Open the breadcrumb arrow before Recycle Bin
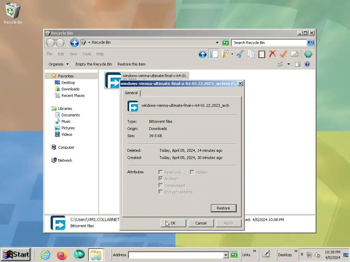 pos(89,42)
